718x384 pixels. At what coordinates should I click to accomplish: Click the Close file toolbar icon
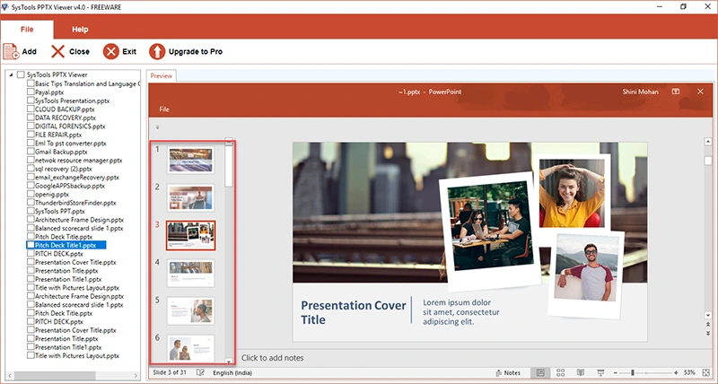(x=57, y=51)
